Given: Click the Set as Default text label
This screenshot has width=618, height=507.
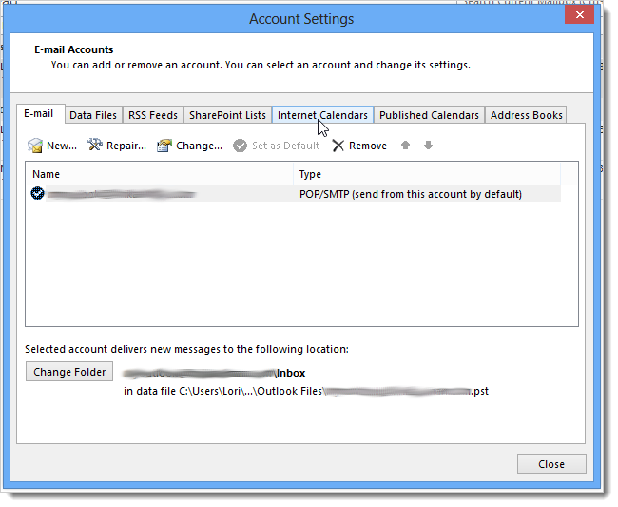Looking at the screenshot, I should [286, 146].
